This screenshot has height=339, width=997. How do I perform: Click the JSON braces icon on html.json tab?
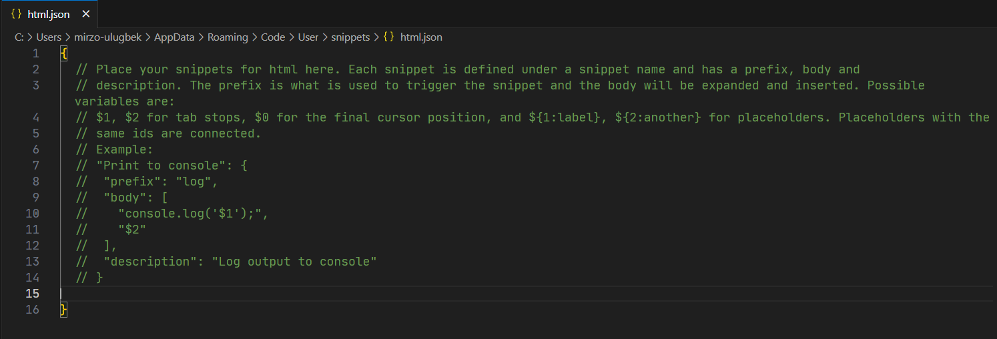[17, 14]
